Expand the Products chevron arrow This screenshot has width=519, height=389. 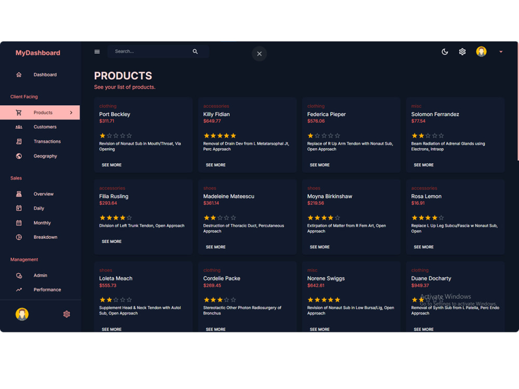pos(71,113)
